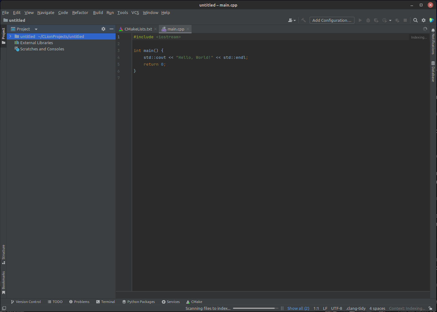Viewport: 437px width, 312px height.
Task: Click the Add Configuration button
Action: click(x=332, y=20)
